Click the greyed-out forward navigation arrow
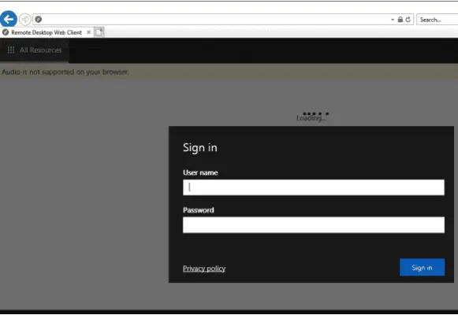The image size is (458, 315). click(25, 20)
